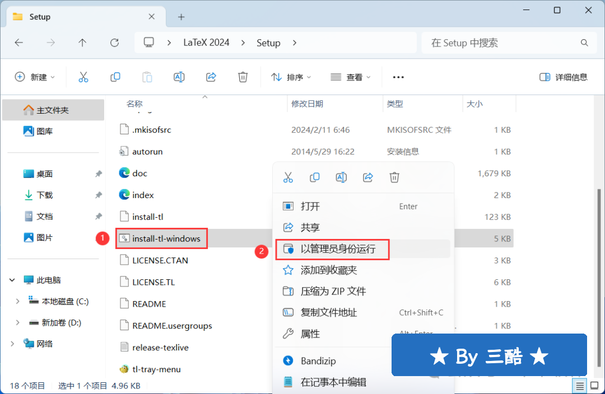
Task: Rename via the context menu rename icon
Action: pyautogui.click(x=341, y=177)
